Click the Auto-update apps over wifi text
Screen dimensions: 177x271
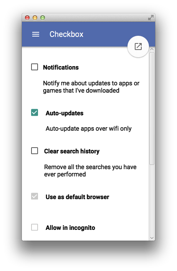[x=88, y=129]
